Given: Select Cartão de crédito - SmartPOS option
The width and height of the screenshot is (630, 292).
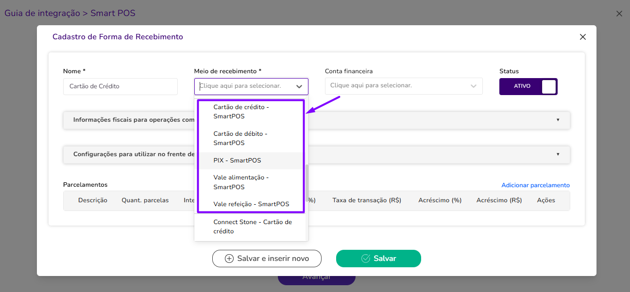Looking at the screenshot, I should point(251,112).
